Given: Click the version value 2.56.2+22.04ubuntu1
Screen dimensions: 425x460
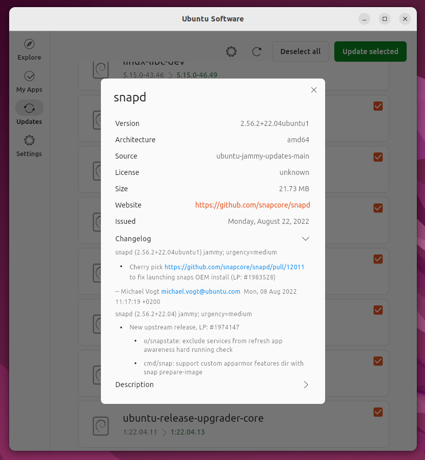Looking at the screenshot, I should 274,123.
